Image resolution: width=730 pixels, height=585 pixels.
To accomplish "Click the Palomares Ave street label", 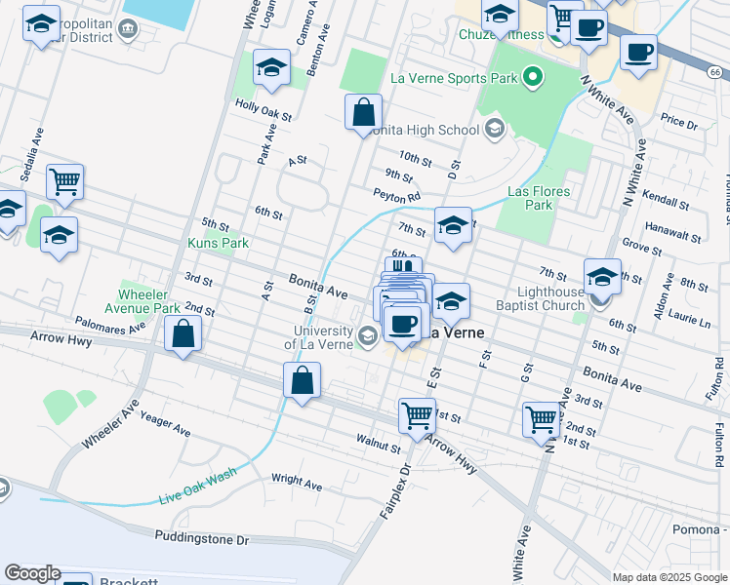I will coord(110,326).
